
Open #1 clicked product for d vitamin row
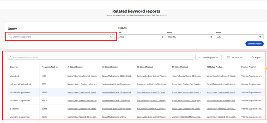click(x=82, y=109)
